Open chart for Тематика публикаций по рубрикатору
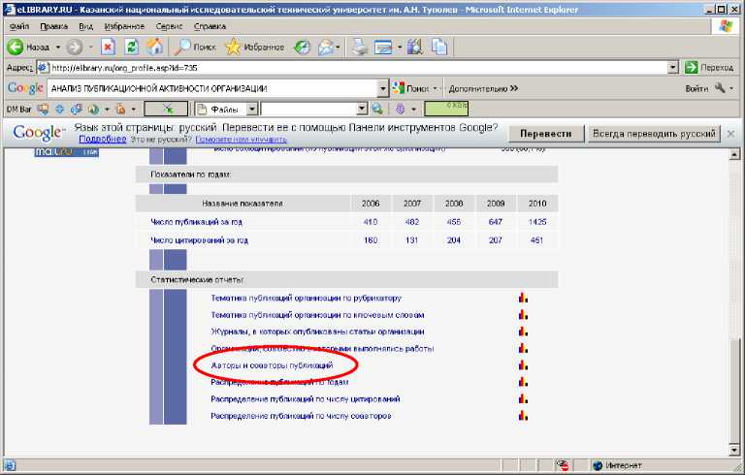 pyautogui.click(x=523, y=298)
